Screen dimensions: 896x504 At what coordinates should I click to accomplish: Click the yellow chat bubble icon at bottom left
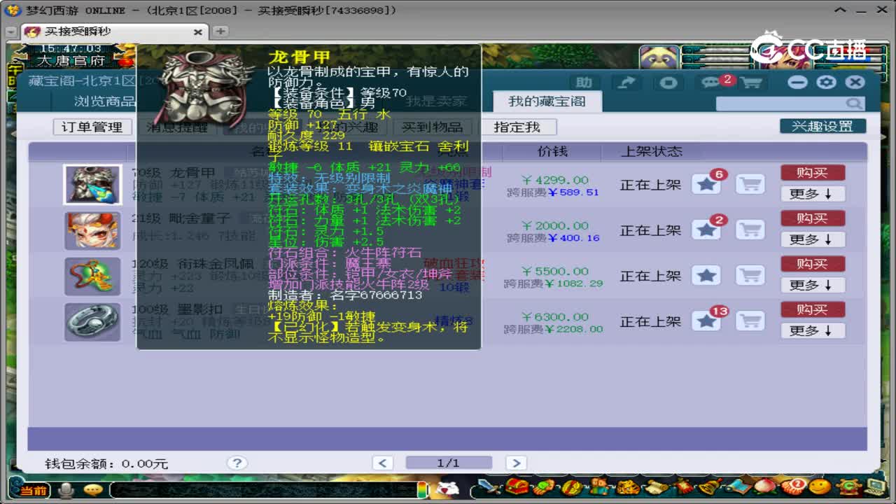tap(92, 490)
